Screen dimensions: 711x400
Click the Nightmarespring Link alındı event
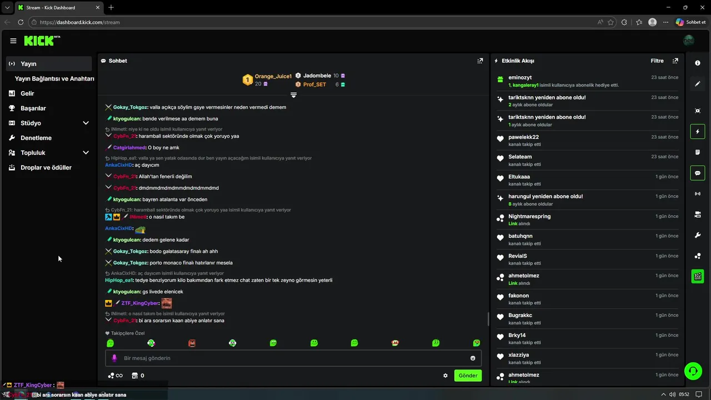click(587, 219)
